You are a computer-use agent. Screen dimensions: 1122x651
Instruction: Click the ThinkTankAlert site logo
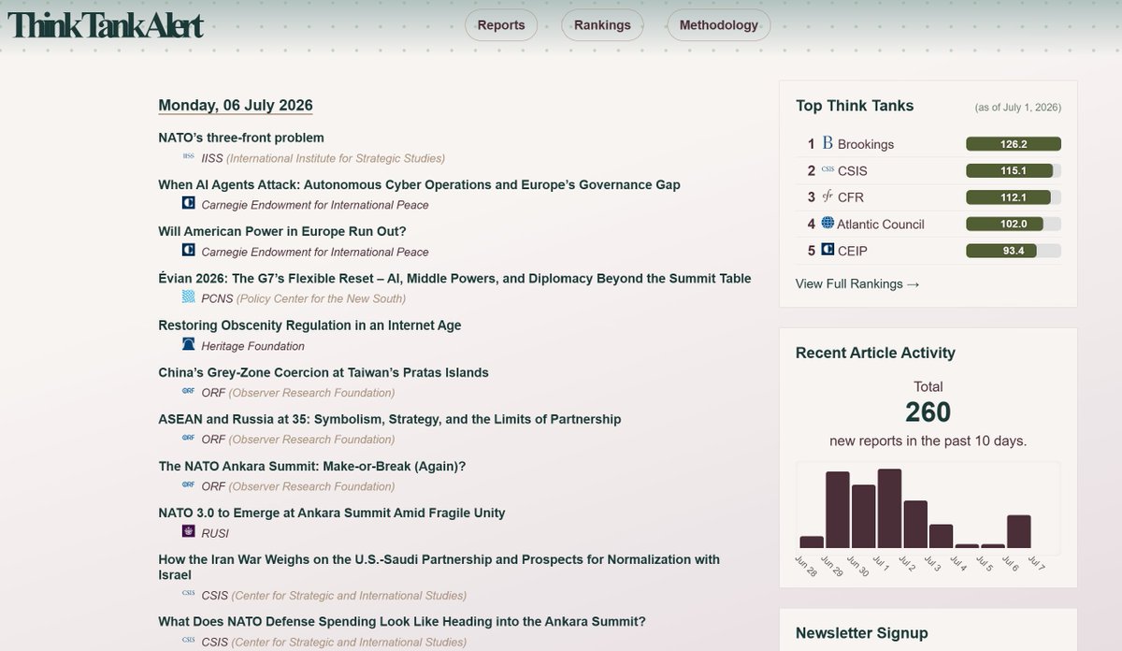[105, 25]
